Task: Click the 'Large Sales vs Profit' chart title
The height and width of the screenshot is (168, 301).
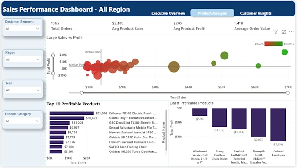Action: pos(65,38)
